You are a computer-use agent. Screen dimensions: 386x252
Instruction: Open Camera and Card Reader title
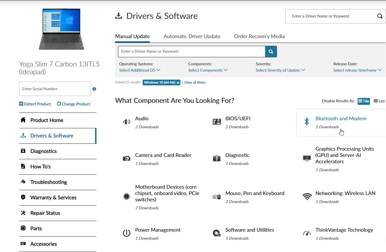coord(163,155)
